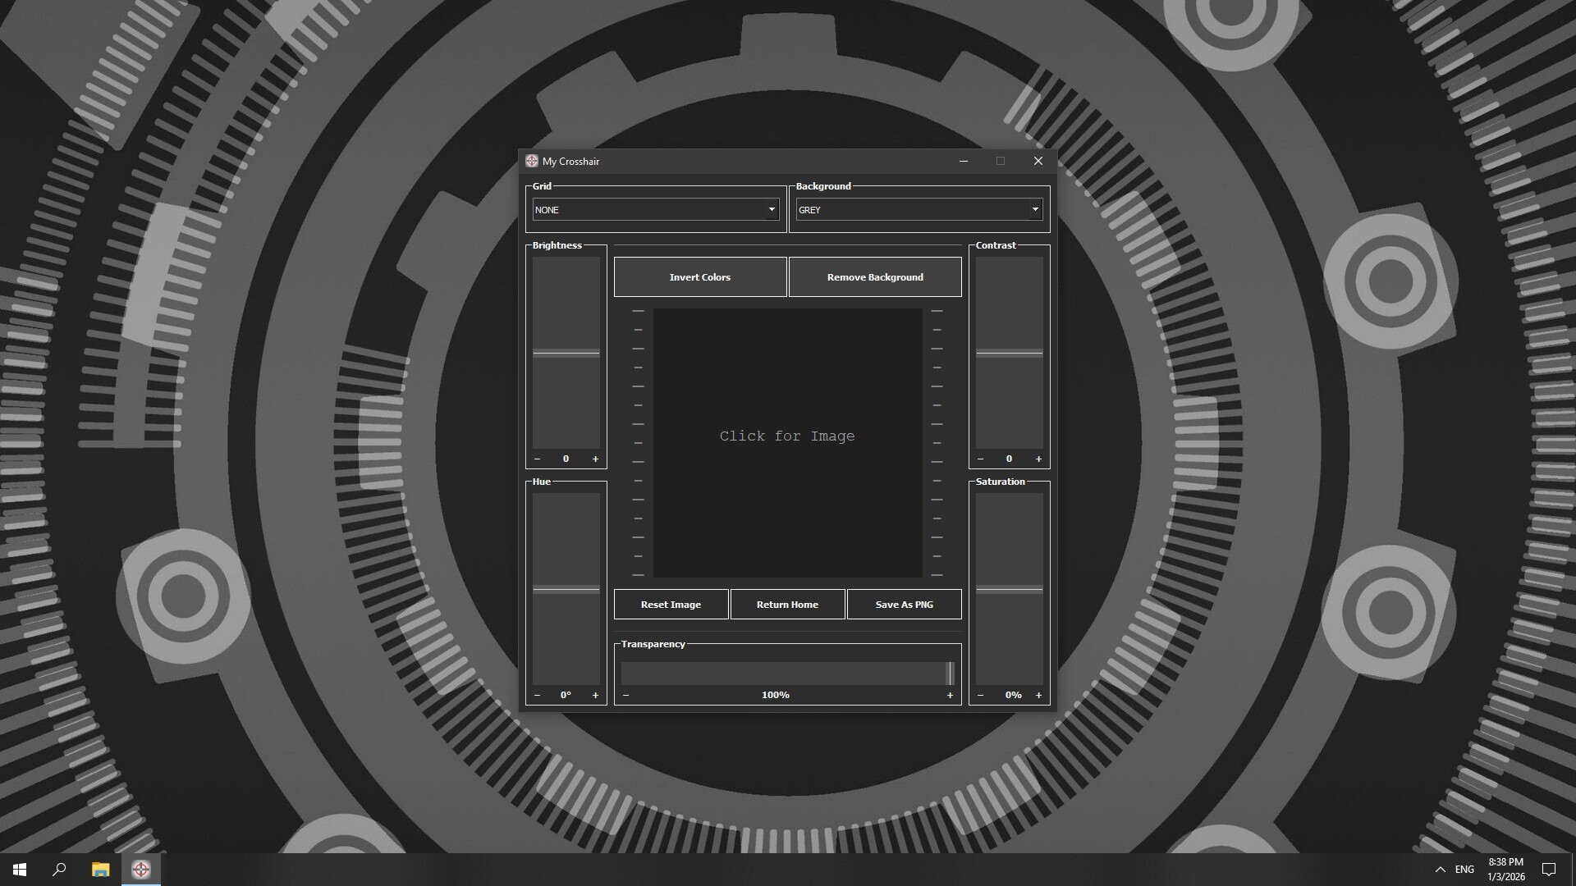Reset the loaded image
The height and width of the screenshot is (886, 1576).
tap(671, 604)
